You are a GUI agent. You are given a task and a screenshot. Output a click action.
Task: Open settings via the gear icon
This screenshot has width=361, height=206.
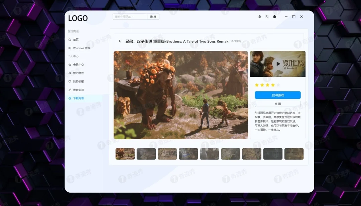[275, 17]
